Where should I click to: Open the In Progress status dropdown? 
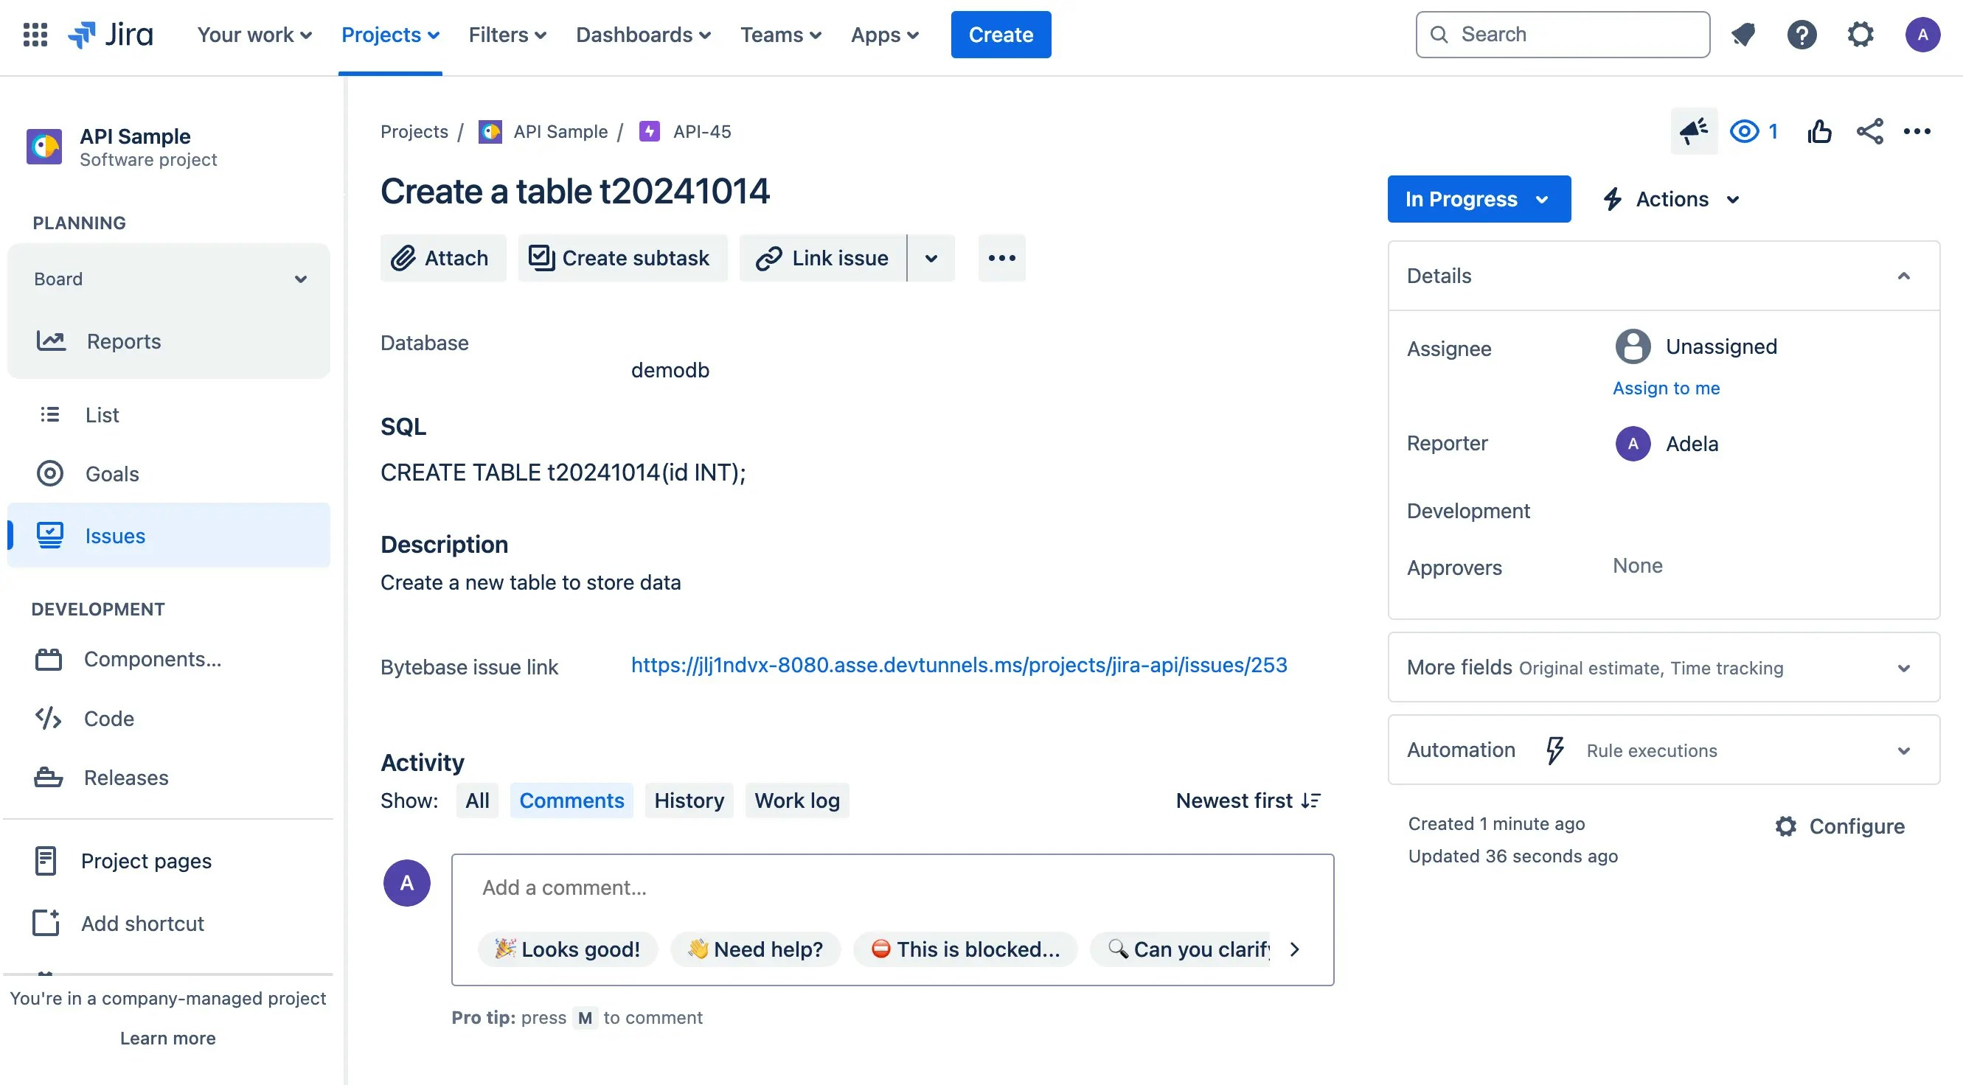1479,199
